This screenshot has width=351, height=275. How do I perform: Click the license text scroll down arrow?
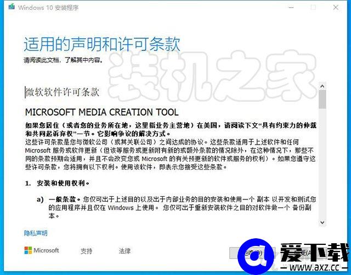coord(322,222)
